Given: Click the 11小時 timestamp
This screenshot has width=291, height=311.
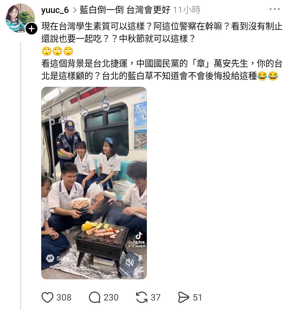Looking at the screenshot, I should point(187,10).
